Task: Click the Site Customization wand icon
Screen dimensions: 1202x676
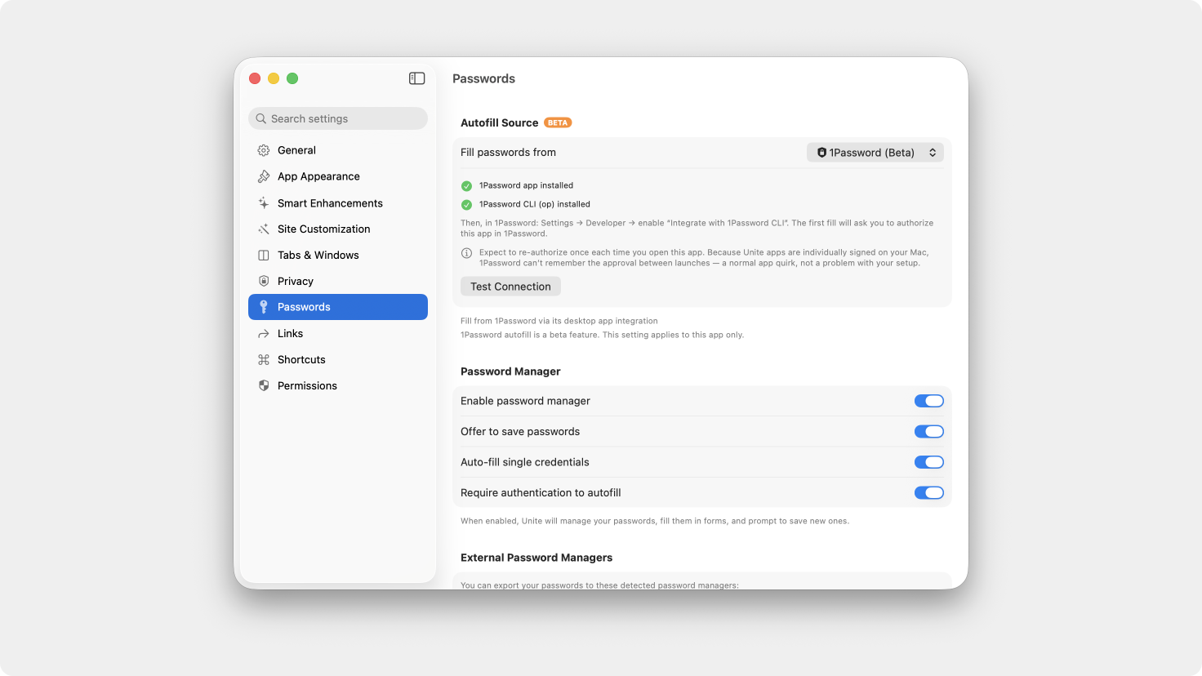Action: tap(264, 229)
